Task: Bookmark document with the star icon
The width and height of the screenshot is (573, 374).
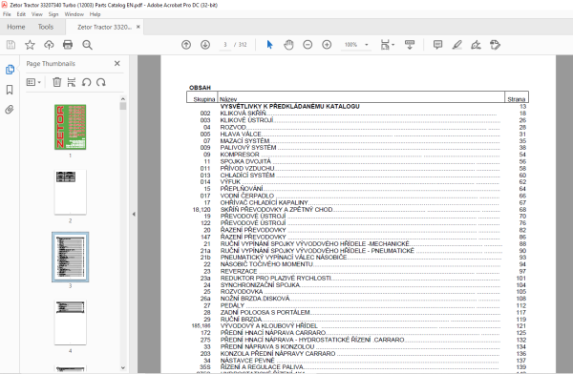Action: 30,45
